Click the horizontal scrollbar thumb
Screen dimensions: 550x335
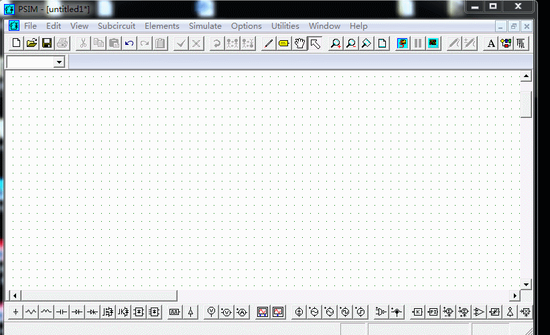(x=99, y=295)
